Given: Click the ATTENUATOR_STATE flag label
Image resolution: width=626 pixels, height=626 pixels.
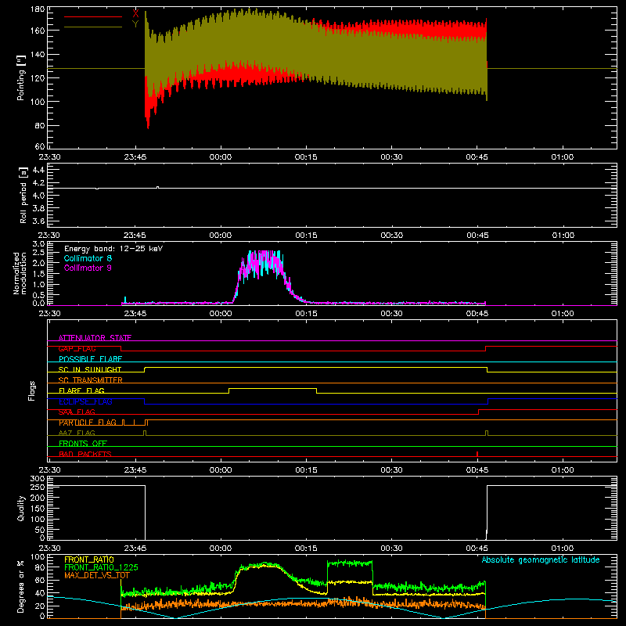Looking at the screenshot, I should click(95, 338).
